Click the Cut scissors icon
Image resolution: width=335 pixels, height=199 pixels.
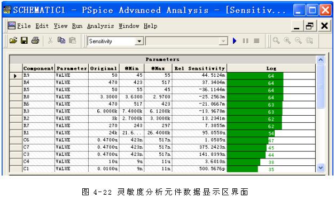[50, 41]
